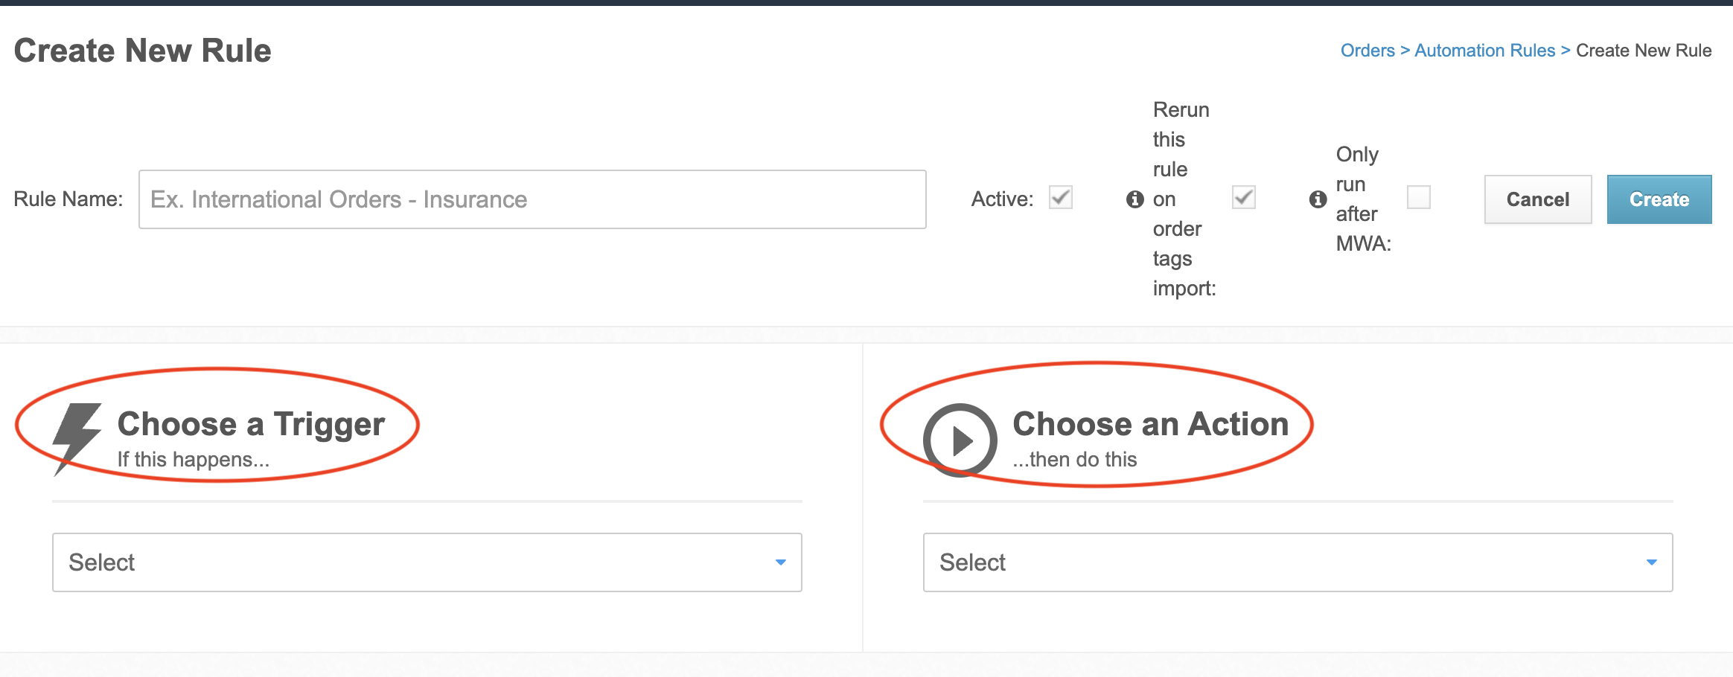Enable only run after MWA option
Screen dimensions: 1733x677
tap(1418, 198)
